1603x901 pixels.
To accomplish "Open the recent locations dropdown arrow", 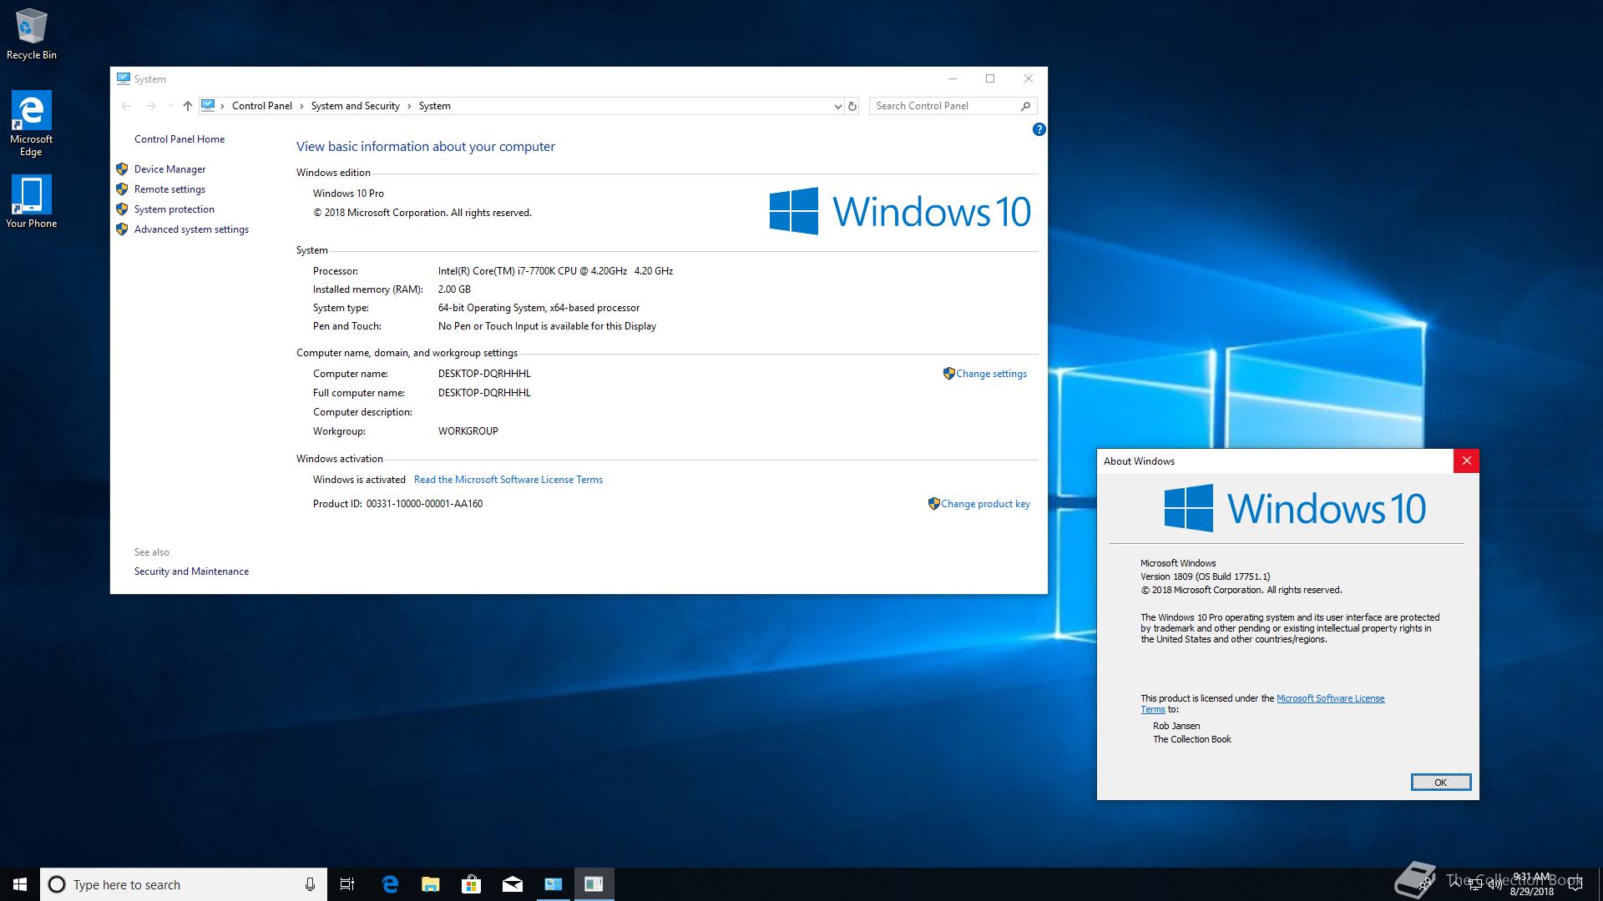I will point(170,106).
